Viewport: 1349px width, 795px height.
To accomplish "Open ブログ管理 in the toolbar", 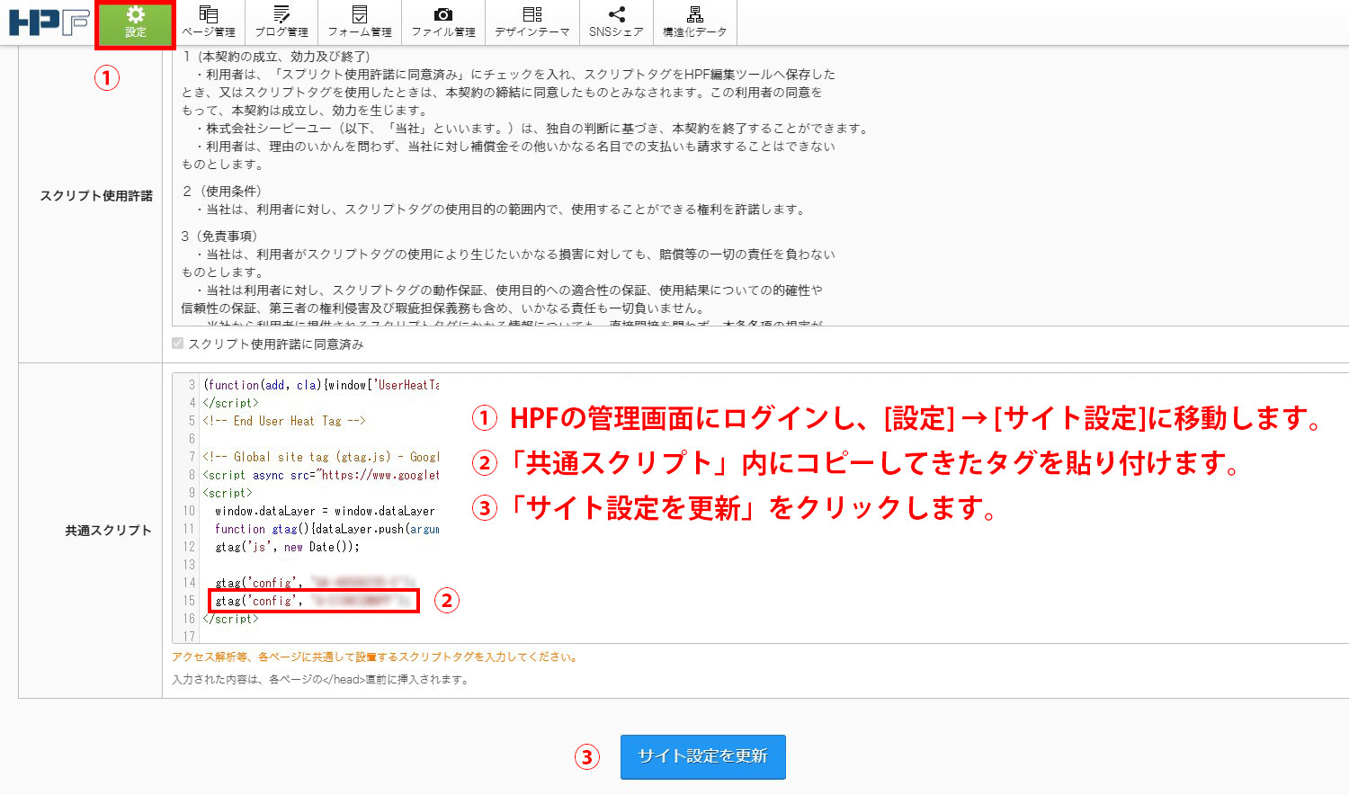I will tap(281, 22).
